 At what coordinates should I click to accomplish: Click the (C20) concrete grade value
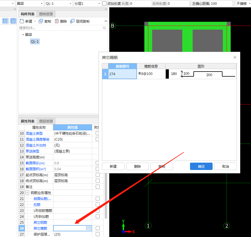tap(73, 139)
